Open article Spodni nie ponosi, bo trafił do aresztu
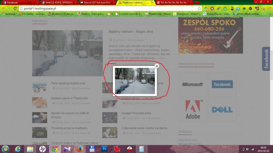The image size is (273, 153). click(x=70, y=115)
